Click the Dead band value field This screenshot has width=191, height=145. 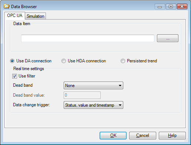click(82, 95)
